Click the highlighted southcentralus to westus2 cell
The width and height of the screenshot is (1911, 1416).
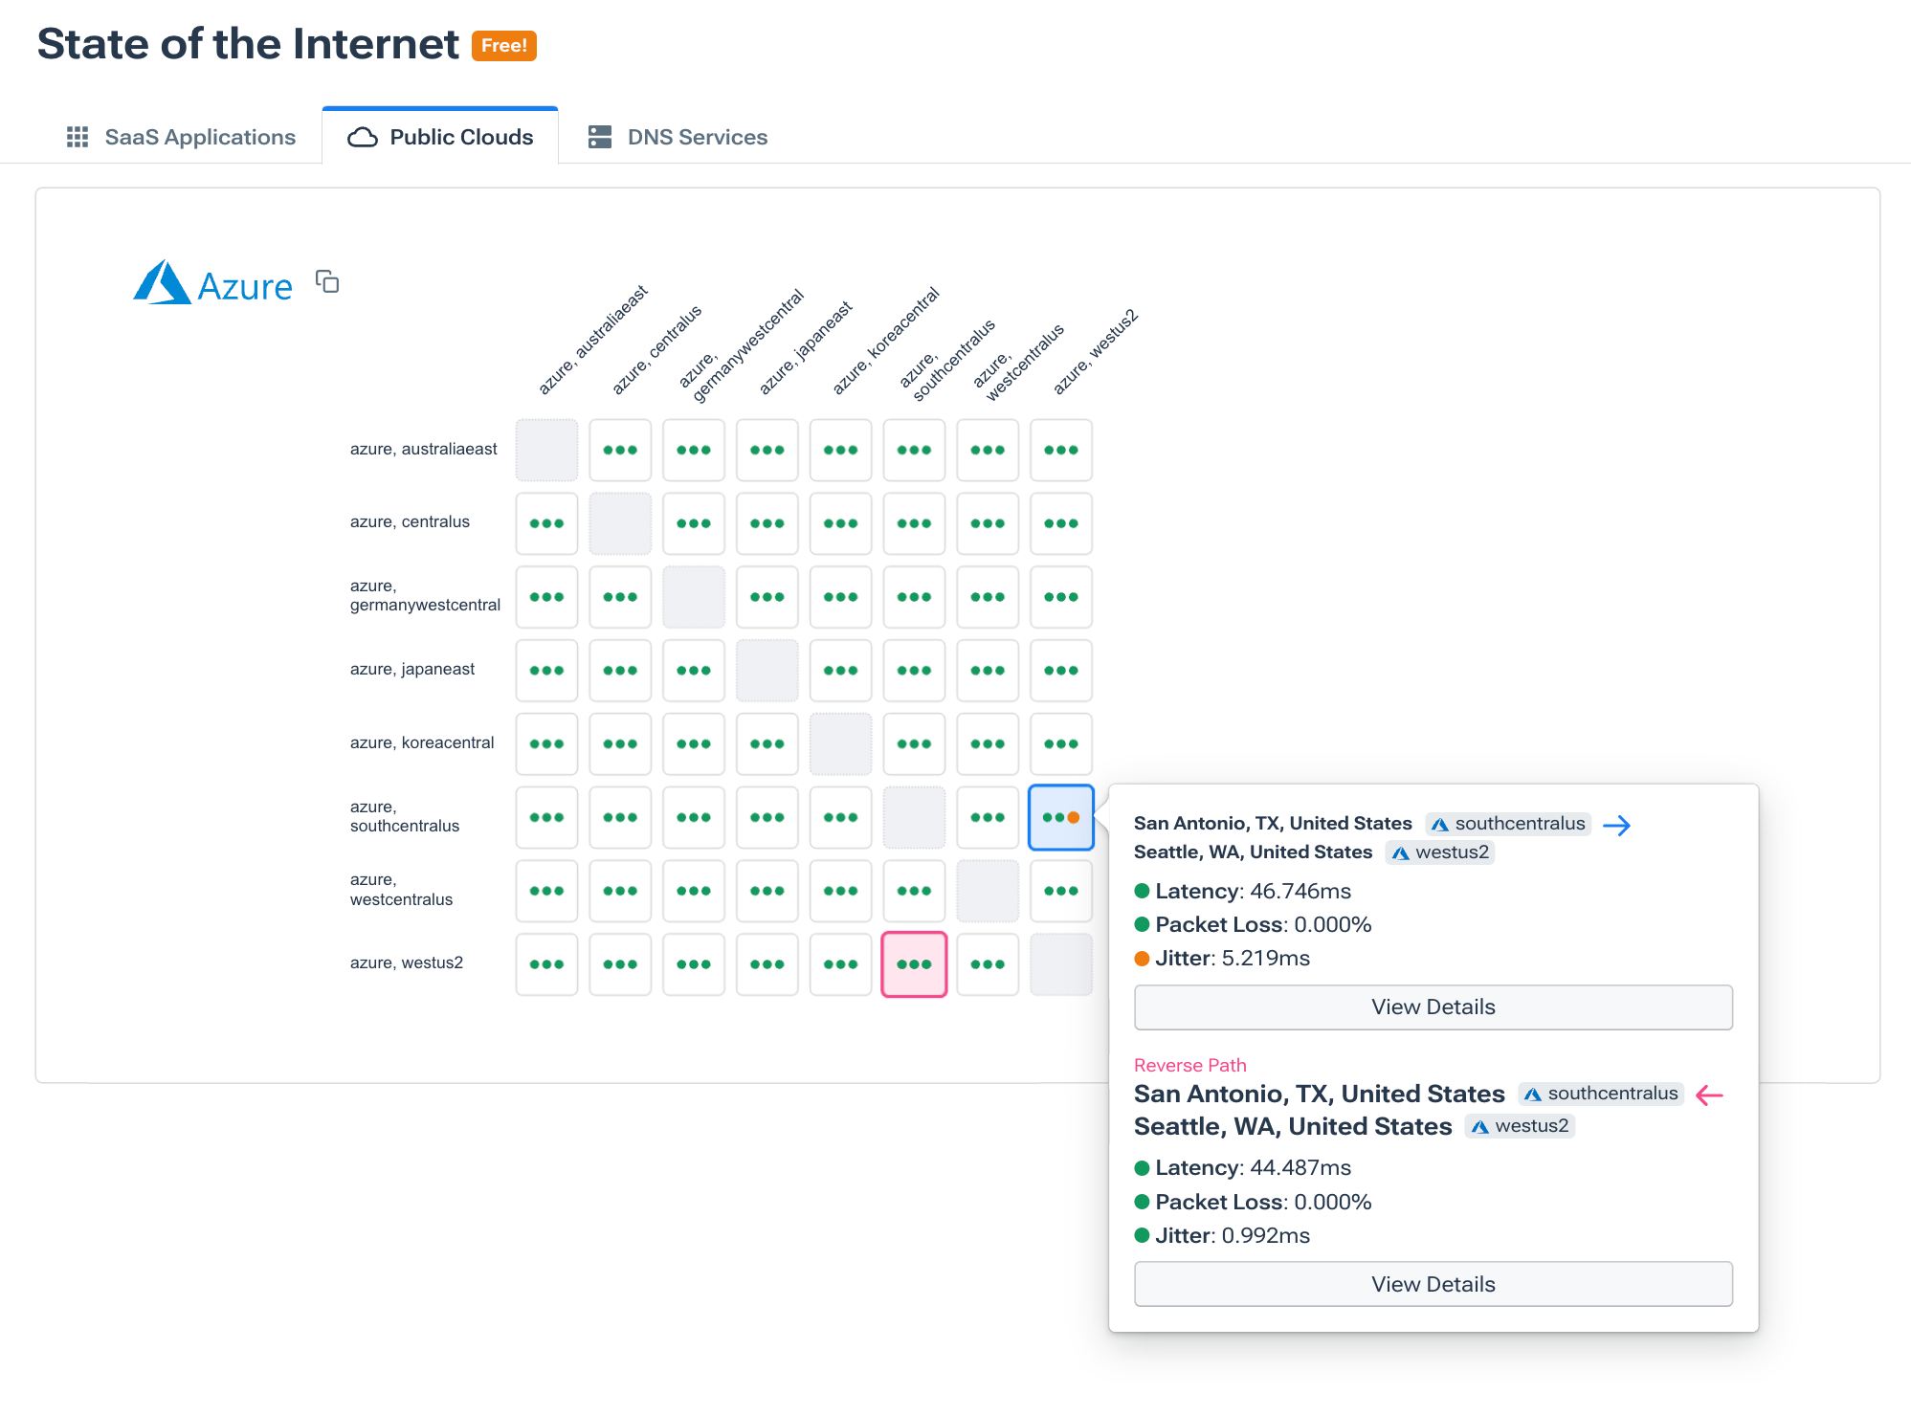coord(1060,817)
